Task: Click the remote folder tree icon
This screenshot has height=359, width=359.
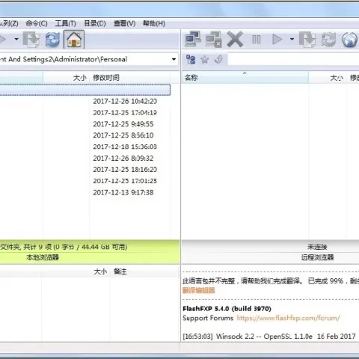Action: [x=191, y=59]
